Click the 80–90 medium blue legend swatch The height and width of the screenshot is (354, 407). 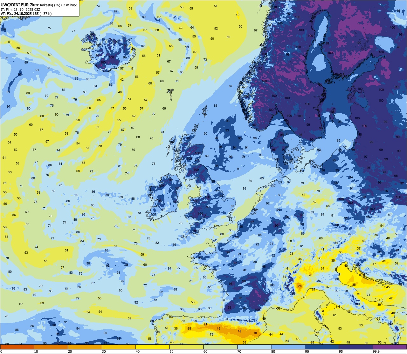click(x=288, y=347)
